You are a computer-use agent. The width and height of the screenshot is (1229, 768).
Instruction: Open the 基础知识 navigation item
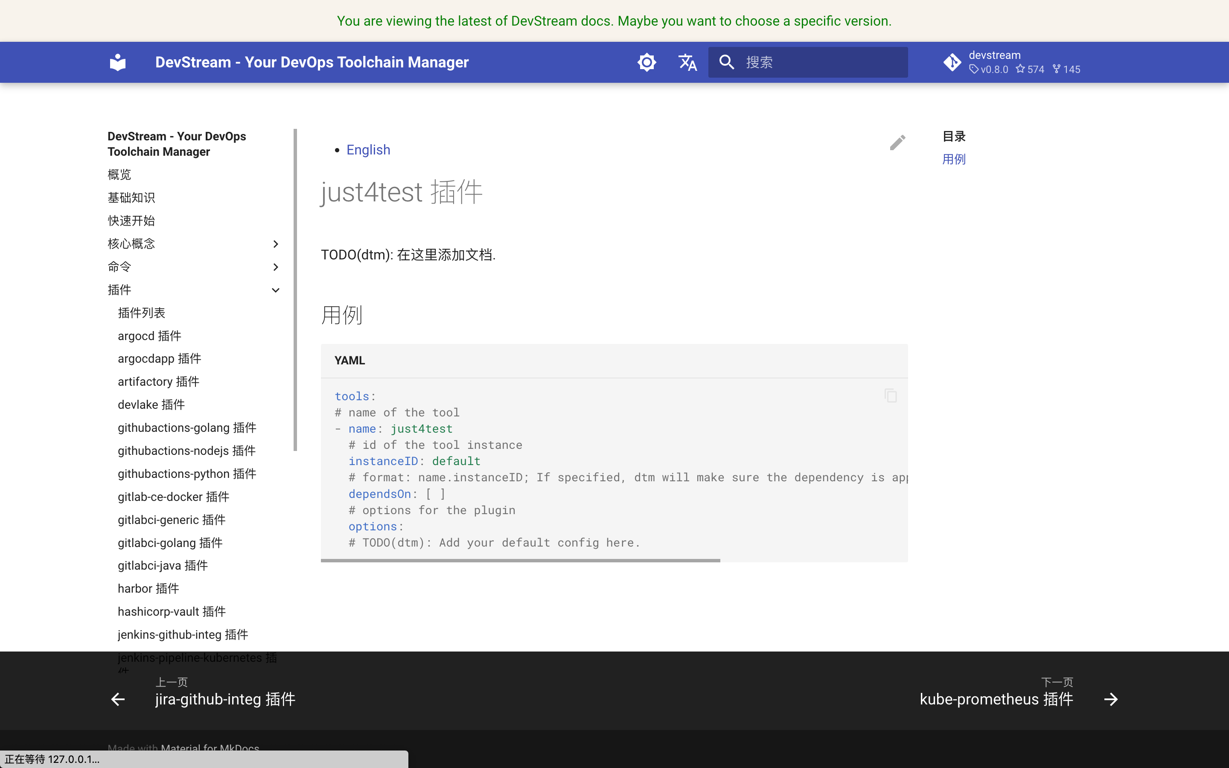coord(131,198)
